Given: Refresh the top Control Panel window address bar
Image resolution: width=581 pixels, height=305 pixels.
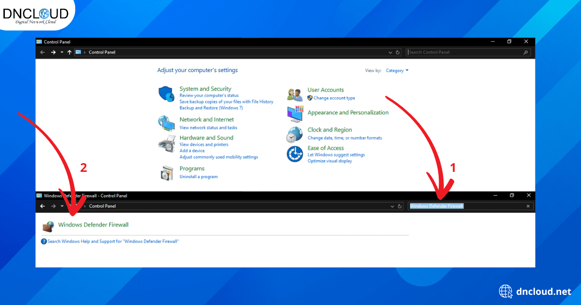Looking at the screenshot, I should click(x=398, y=52).
